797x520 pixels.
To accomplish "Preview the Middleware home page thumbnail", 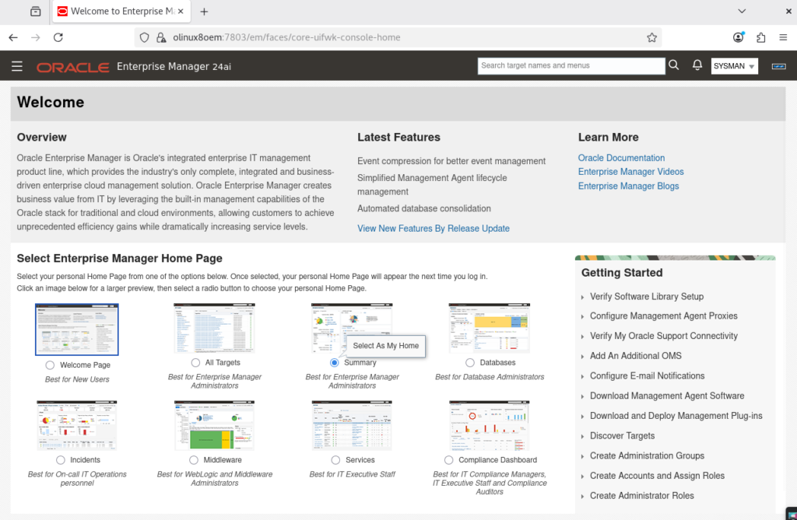I will (x=214, y=425).
